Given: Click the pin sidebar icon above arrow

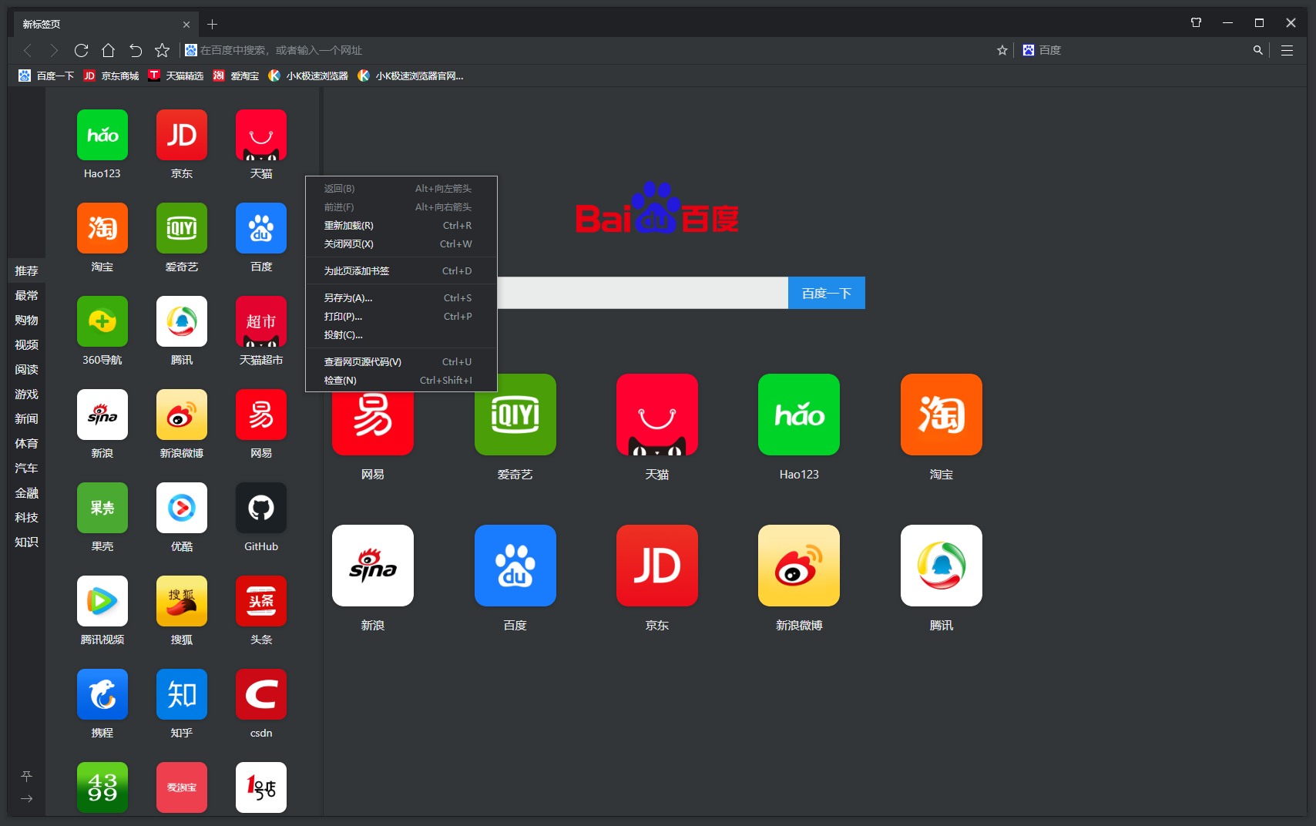Looking at the screenshot, I should click(x=26, y=776).
